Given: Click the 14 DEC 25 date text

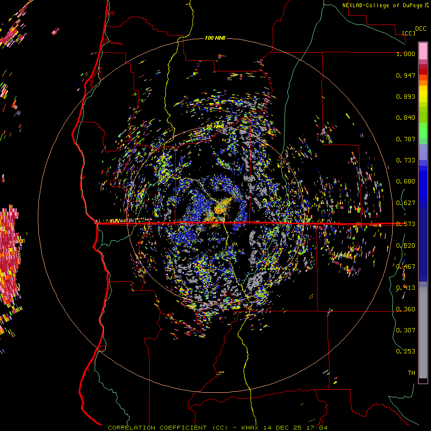Looking at the screenshot, I should (x=282, y=428).
